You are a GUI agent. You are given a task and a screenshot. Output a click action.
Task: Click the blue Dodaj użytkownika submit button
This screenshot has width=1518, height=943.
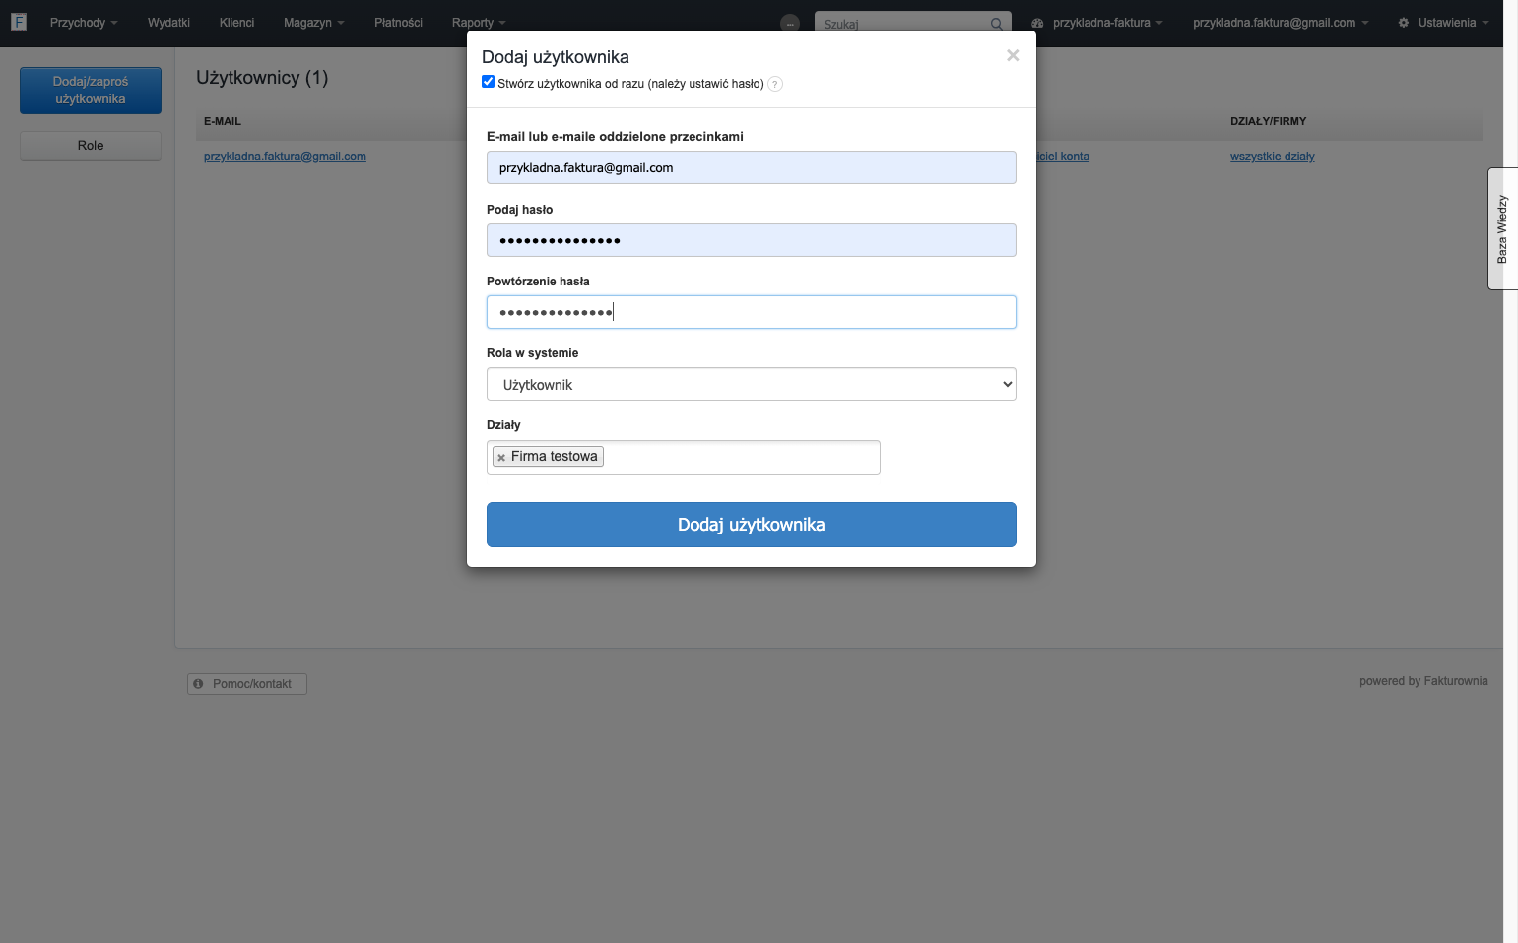(751, 525)
